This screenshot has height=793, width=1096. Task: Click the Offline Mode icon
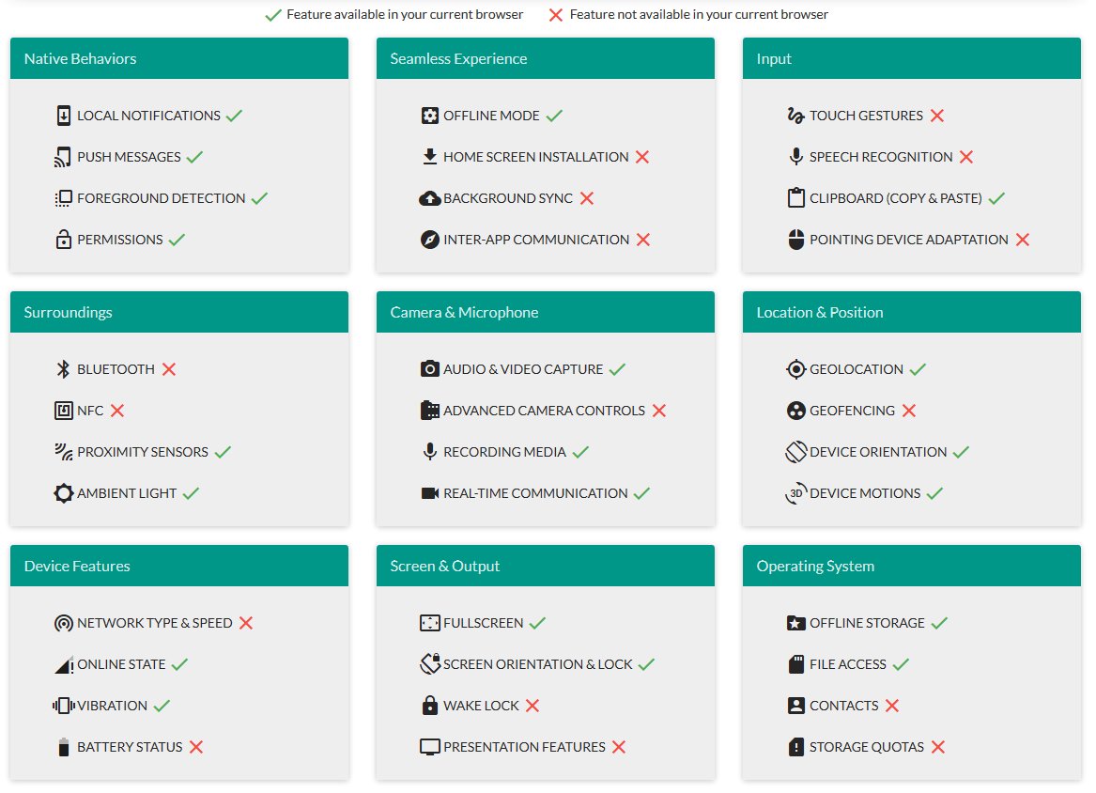430,116
